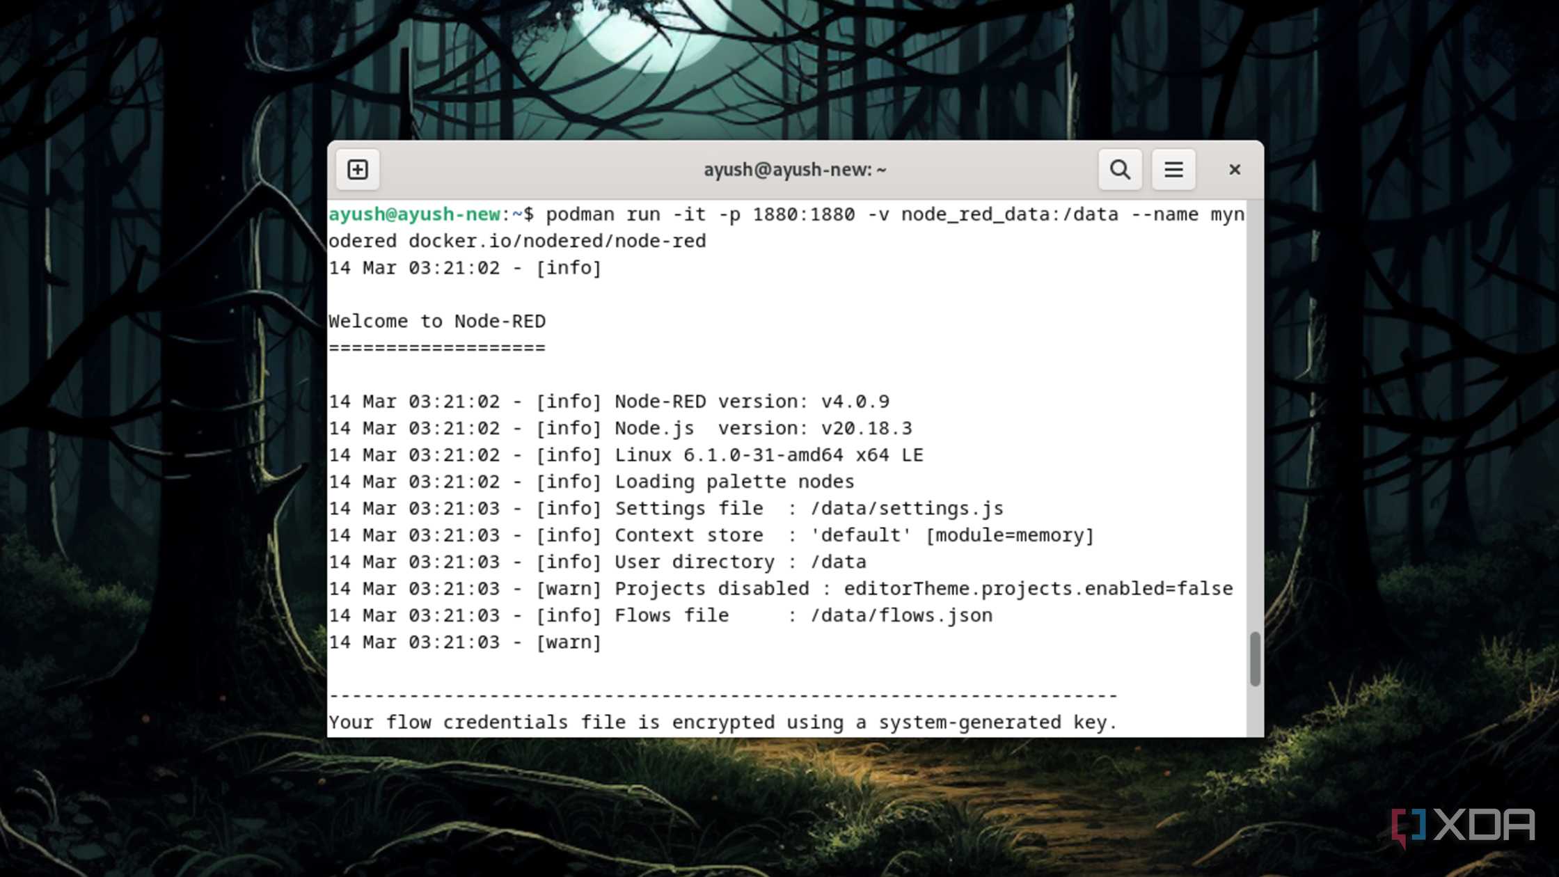The height and width of the screenshot is (877, 1559).
Task: Click 'node_red_data:/data' volume argument
Action: (1009, 214)
